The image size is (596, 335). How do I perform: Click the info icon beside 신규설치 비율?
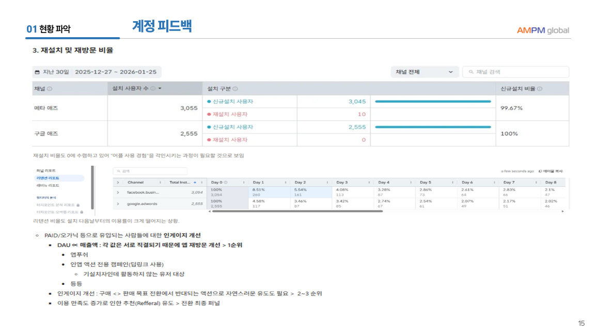(540, 89)
